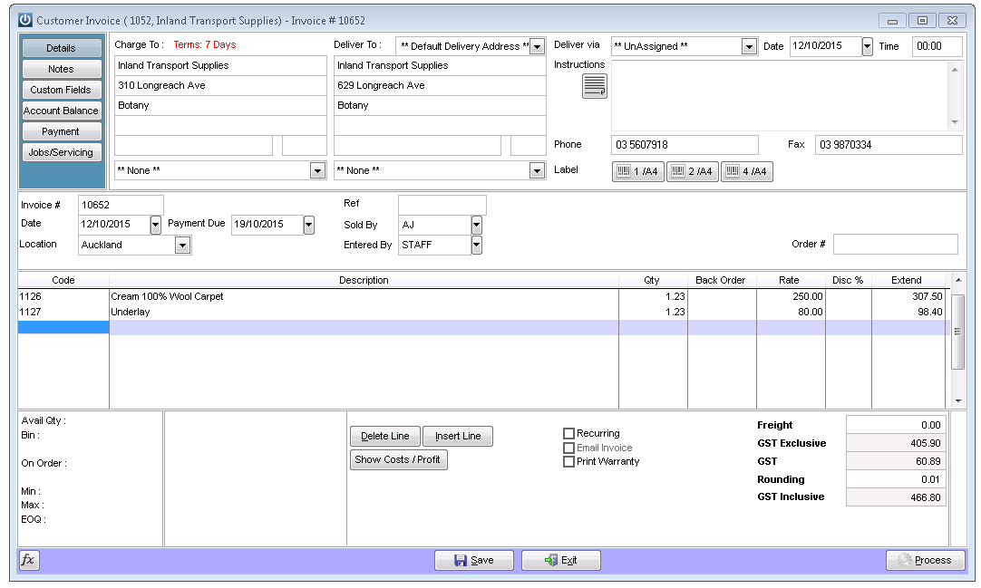Tick the Recurring checkbox

(568, 433)
